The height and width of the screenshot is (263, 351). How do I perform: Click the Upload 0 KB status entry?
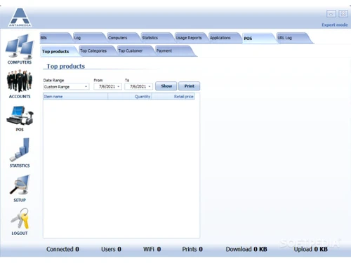[310, 249]
